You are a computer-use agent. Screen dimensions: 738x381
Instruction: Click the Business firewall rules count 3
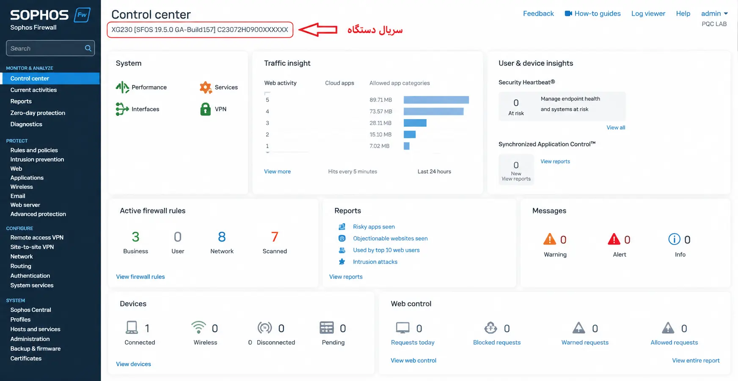click(x=135, y=237)
